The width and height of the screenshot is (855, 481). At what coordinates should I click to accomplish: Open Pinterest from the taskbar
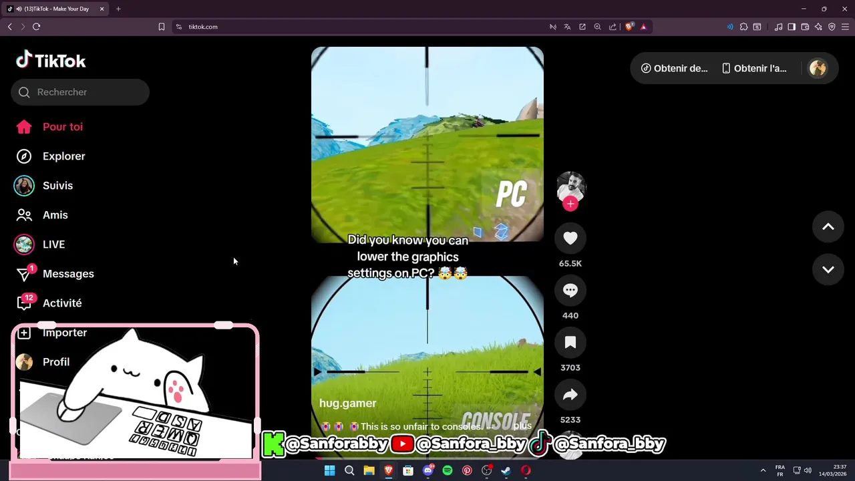point(467,470)
